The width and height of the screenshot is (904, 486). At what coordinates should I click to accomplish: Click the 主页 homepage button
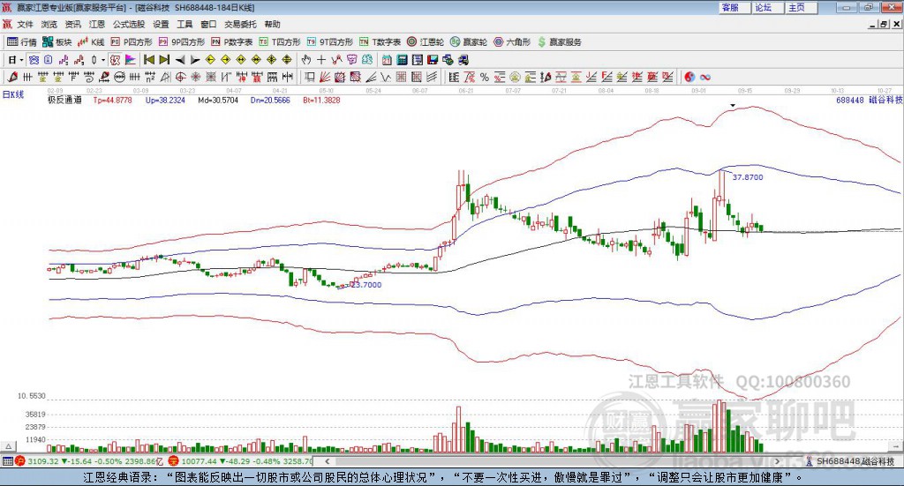tap(801, 7)
